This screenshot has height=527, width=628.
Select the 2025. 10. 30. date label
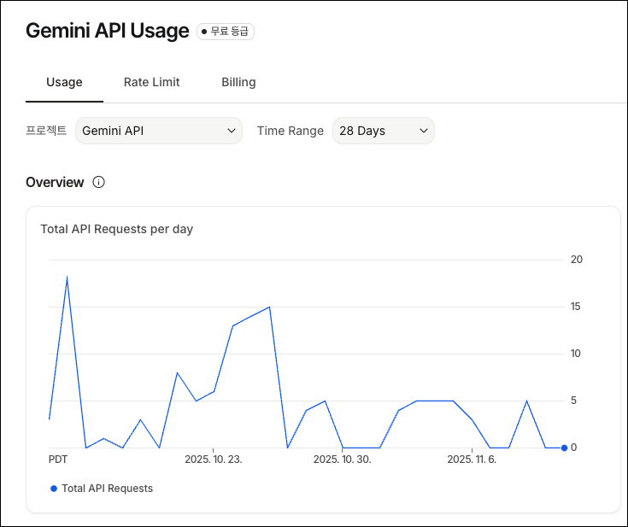point(342,460)
